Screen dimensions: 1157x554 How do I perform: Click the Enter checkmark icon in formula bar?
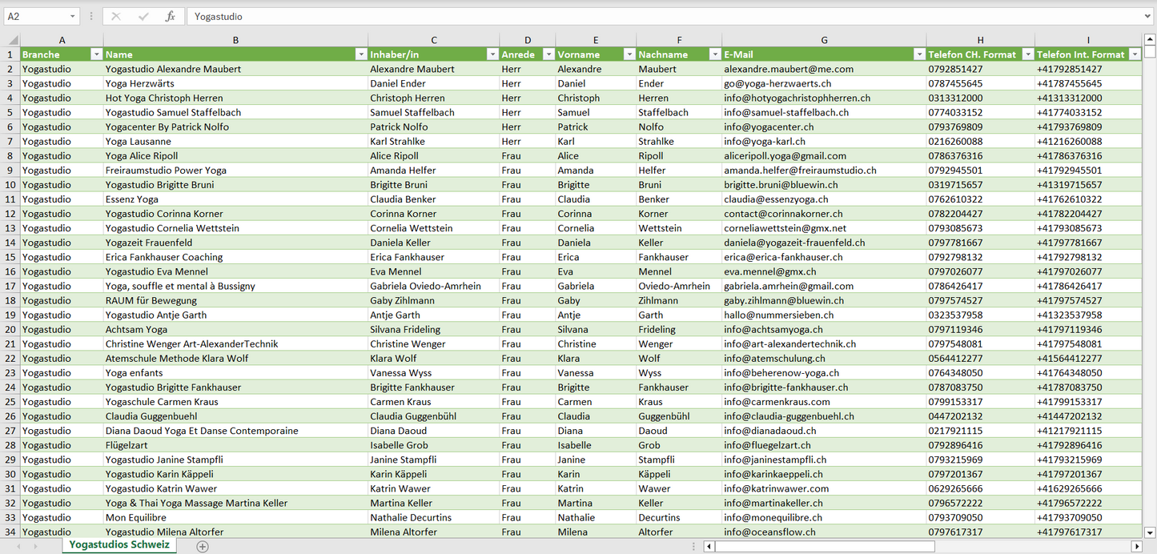click(143, 16)
